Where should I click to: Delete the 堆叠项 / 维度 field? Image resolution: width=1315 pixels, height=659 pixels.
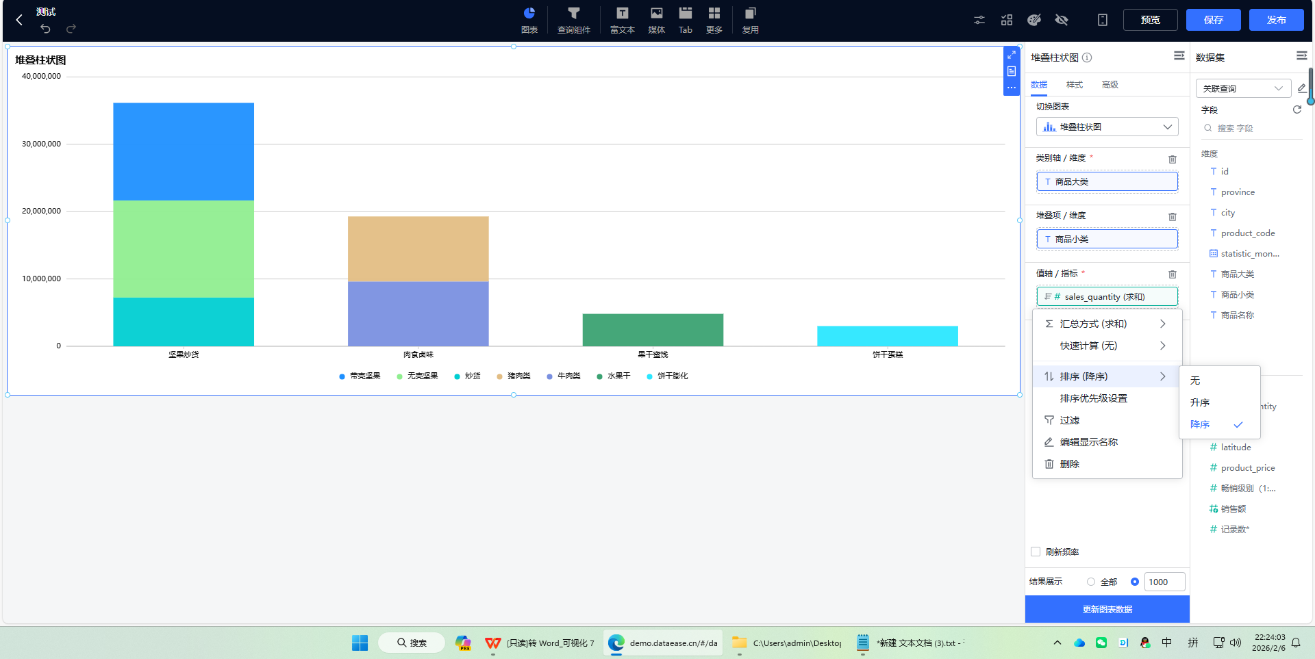pos(1173,217)
